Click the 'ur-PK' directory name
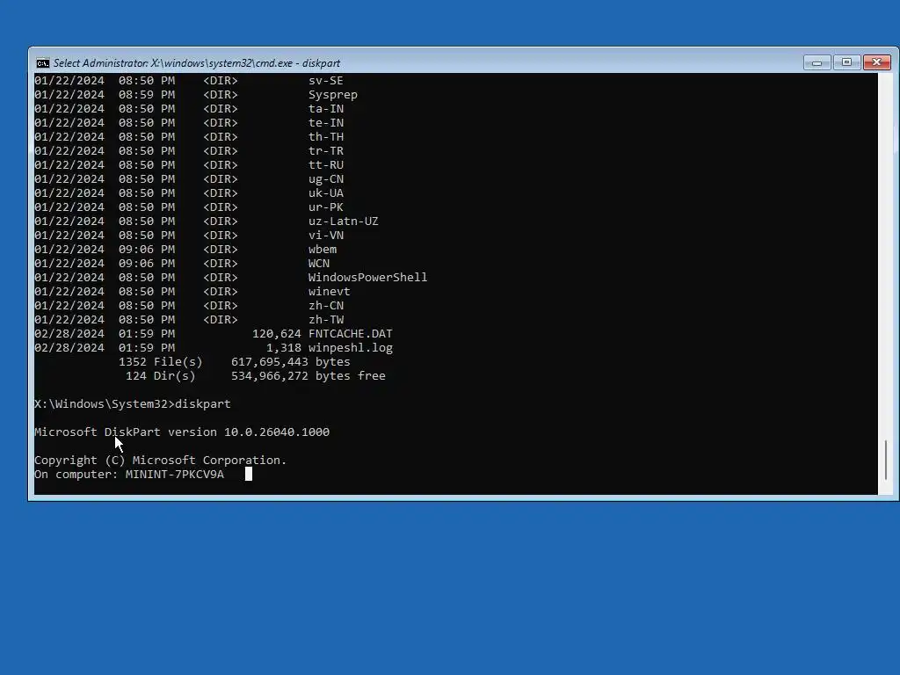This screenshot has width=900, height=675. point(325,207)
